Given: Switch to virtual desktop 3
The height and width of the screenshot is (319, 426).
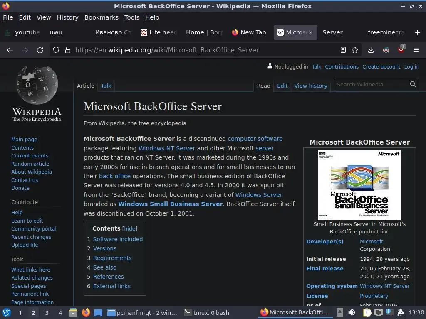Looking at the screenshot, I should point(47,313).
